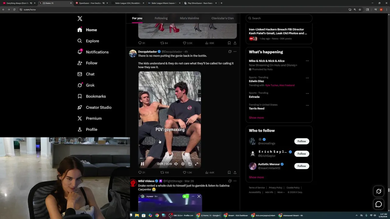Go to Home in X sidebar

pyautogui.click(x=87, y=30)
